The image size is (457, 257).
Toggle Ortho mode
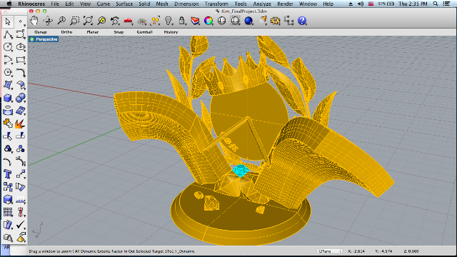click(66, 32)
